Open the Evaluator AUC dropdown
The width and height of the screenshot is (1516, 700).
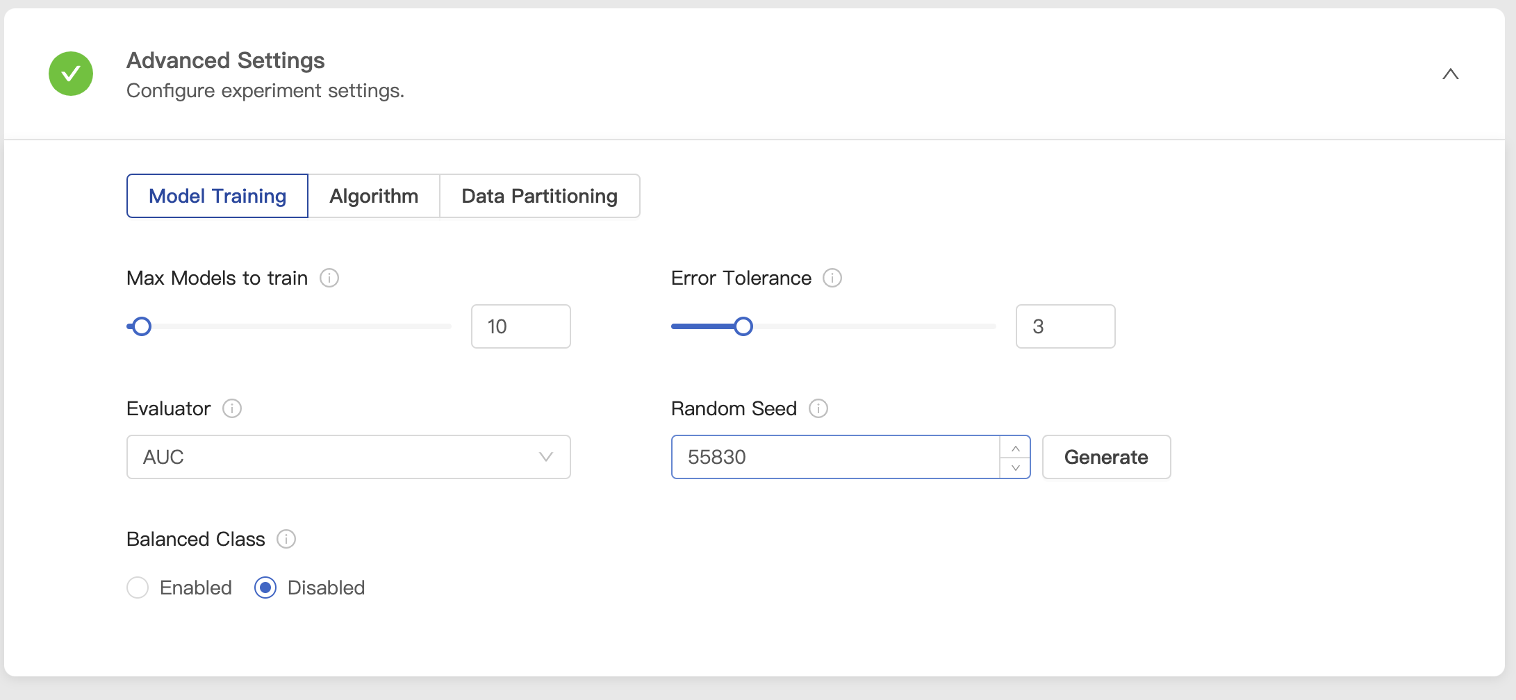348,457
